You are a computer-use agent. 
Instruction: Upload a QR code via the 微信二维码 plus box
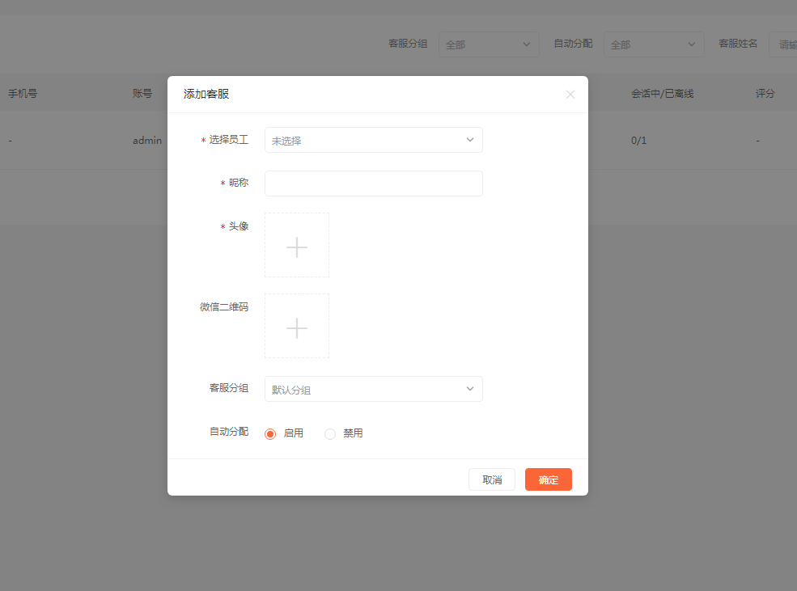click(297, 326)
